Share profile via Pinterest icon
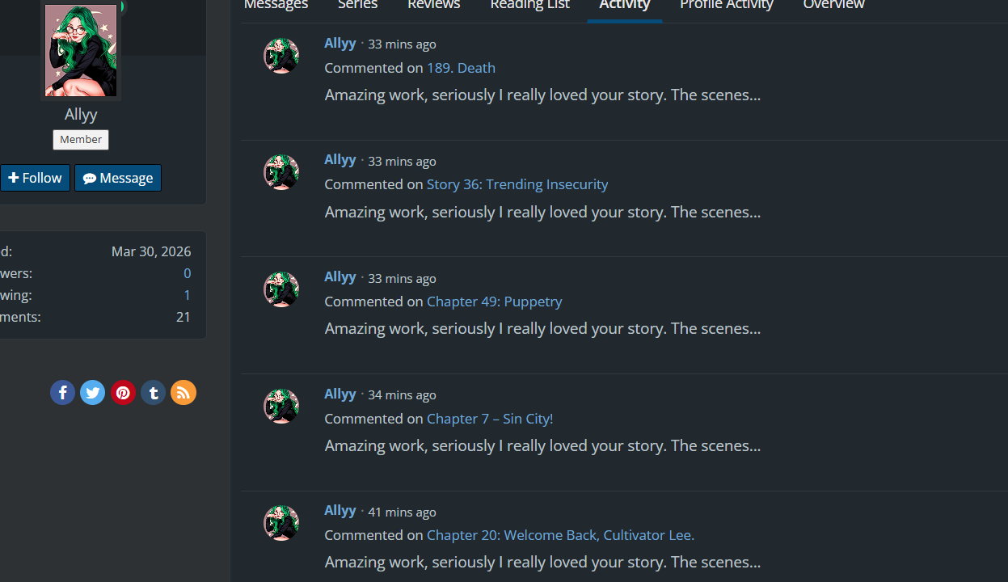 pos(123,393)
